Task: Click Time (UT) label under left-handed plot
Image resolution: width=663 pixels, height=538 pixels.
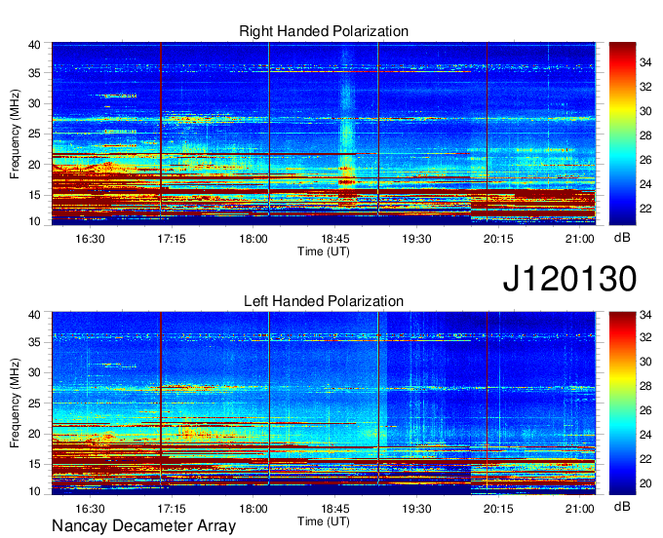Action: (324, 521)
